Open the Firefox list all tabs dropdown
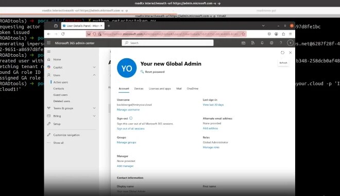Screen dimensions: 340x196 coord(263,26)
